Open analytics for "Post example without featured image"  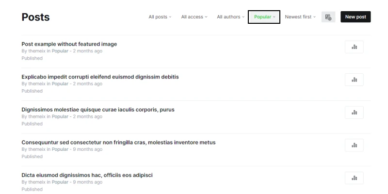(x=354, y=47)
